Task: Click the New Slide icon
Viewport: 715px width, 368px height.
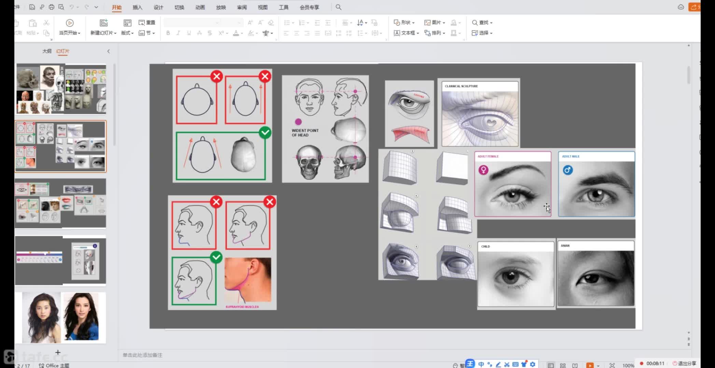Action: pyautogui.click(x=103, y=23)
